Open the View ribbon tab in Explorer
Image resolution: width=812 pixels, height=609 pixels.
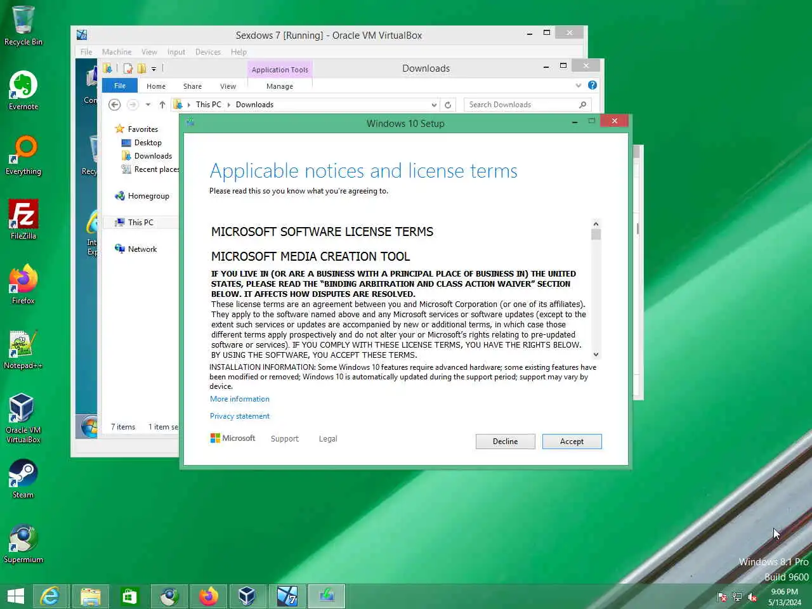click(228, 86)
